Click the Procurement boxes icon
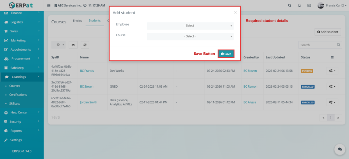 point(6,59)
